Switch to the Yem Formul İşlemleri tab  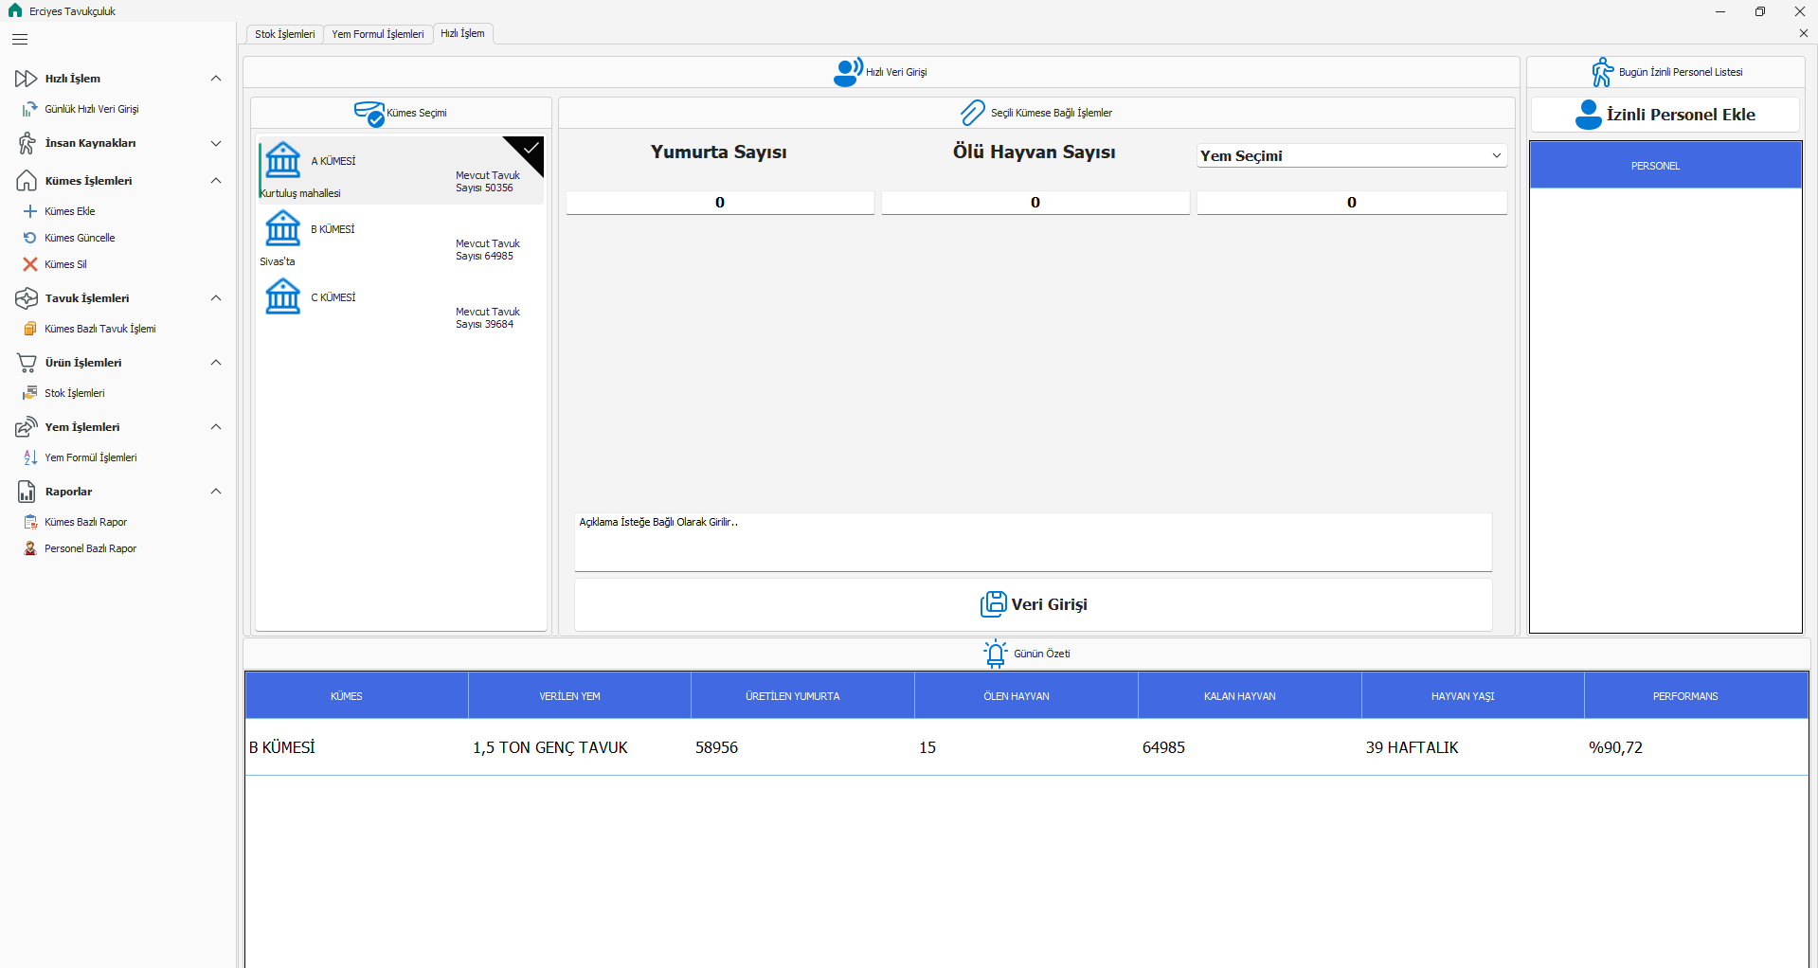coord(378,34)
